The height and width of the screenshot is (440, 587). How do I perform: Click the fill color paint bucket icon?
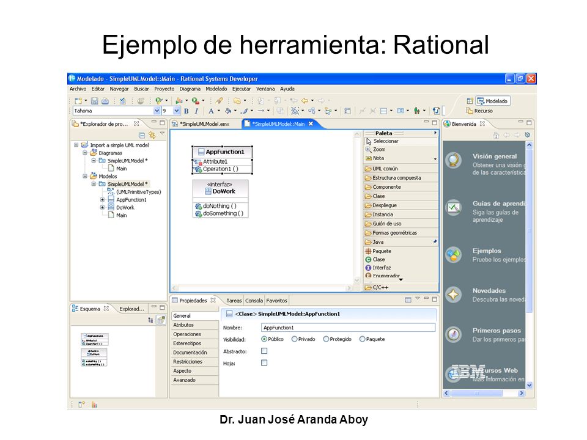(x=227, y=111)
